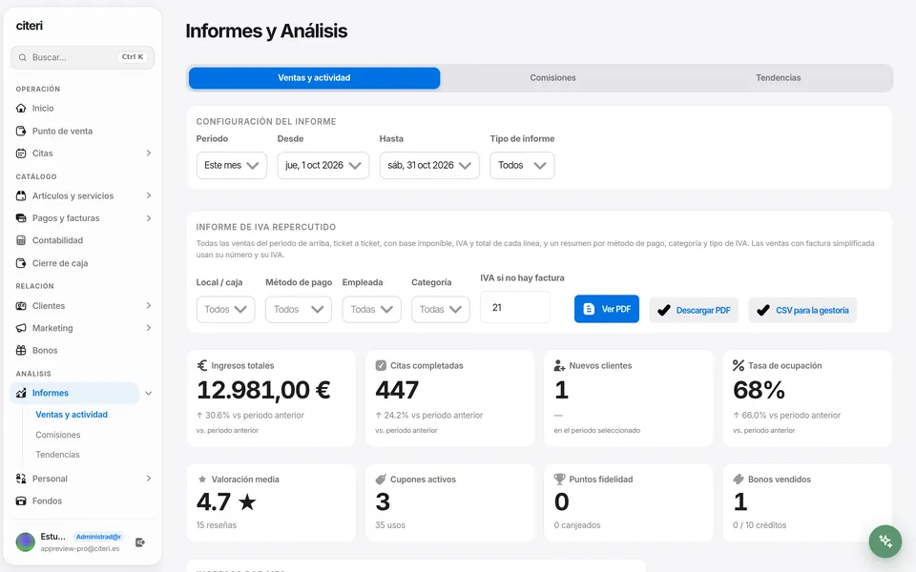Image resolution: width=916 pixels, height=572 pixels.
Task: Expand the Citas submenu chevron
Action: click(x=149, y=153)
